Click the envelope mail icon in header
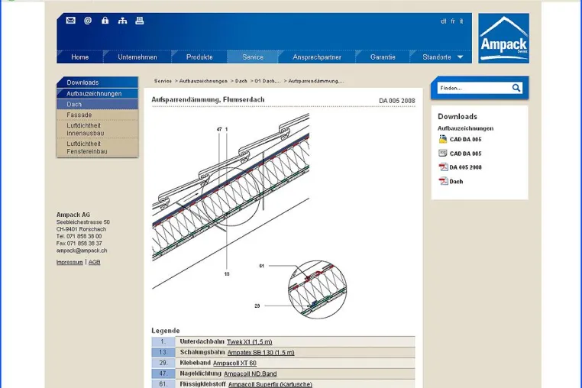 tap(70, 21)
